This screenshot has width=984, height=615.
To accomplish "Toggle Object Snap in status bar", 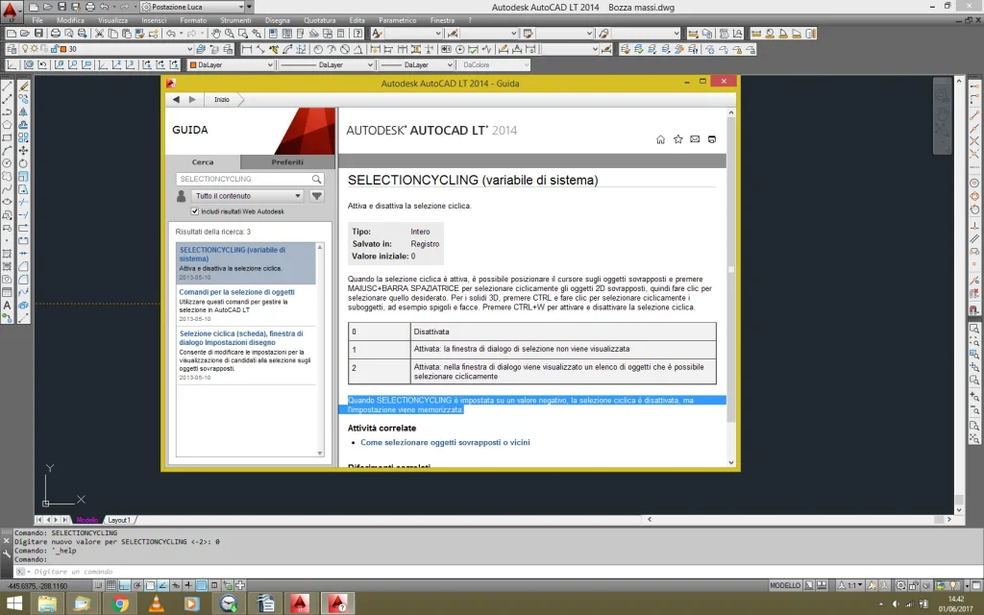I will [x=150, y=585].
